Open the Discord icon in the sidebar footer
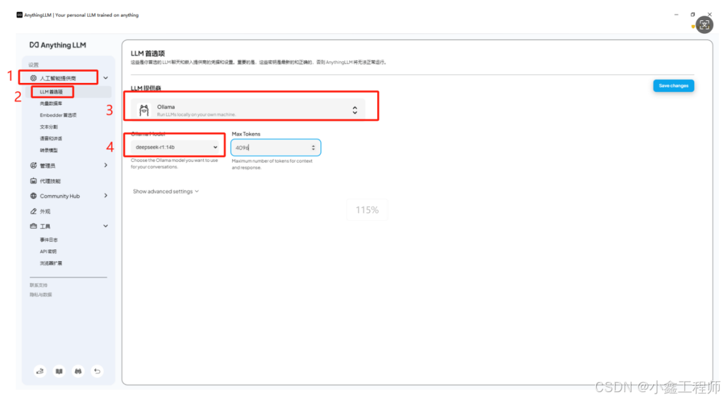The height and width of the screenshot is (400, 723). click(x=78, y=371)
